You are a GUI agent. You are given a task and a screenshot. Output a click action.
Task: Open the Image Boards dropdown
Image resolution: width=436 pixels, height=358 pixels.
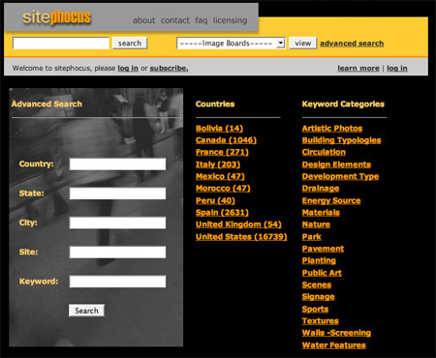click(x=231, y=43)
